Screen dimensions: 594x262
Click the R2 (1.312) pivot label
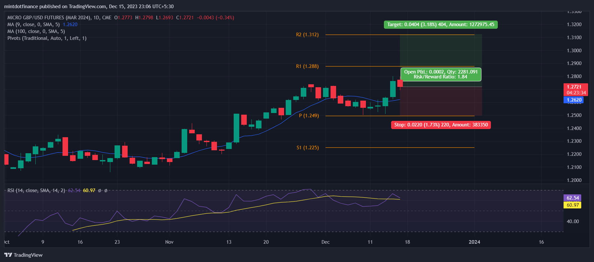[x=307, y=35]
